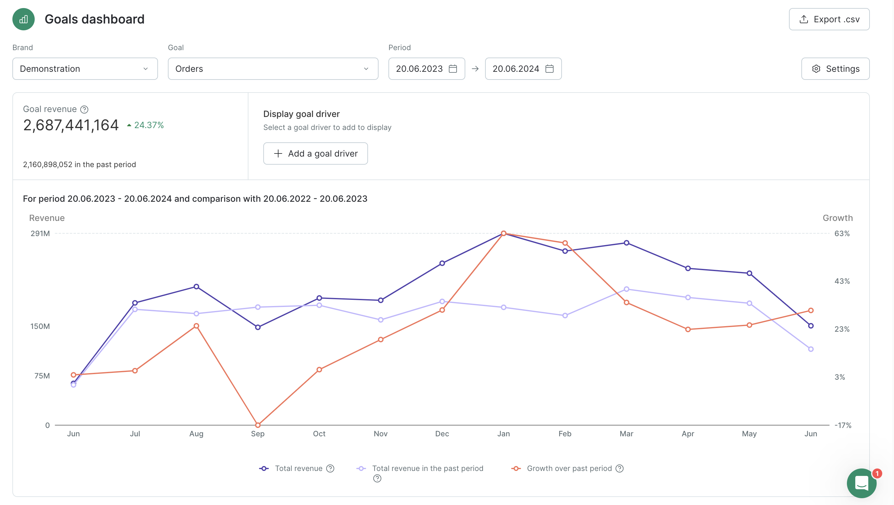
Task: Click the 63% growth axis label
Action: [x=842, y=233]
